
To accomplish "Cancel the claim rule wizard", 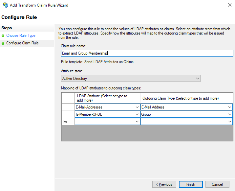I will (217, 184).
